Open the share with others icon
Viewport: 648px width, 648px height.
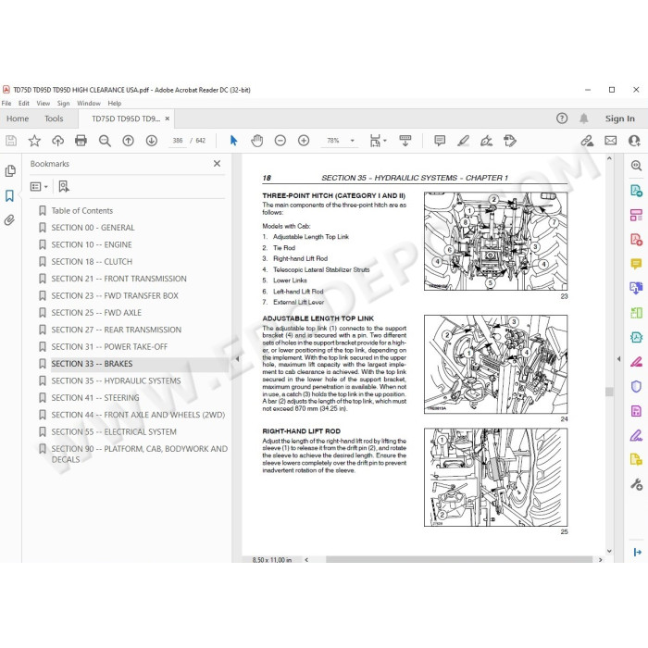tap(634, 141)
